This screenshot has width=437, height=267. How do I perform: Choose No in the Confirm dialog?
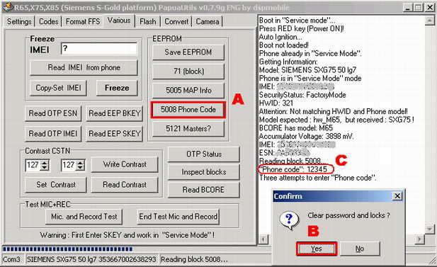(x=360, y=249)
